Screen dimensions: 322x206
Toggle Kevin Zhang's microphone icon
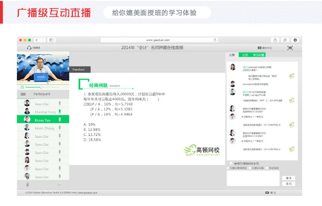tap(60, 128)
